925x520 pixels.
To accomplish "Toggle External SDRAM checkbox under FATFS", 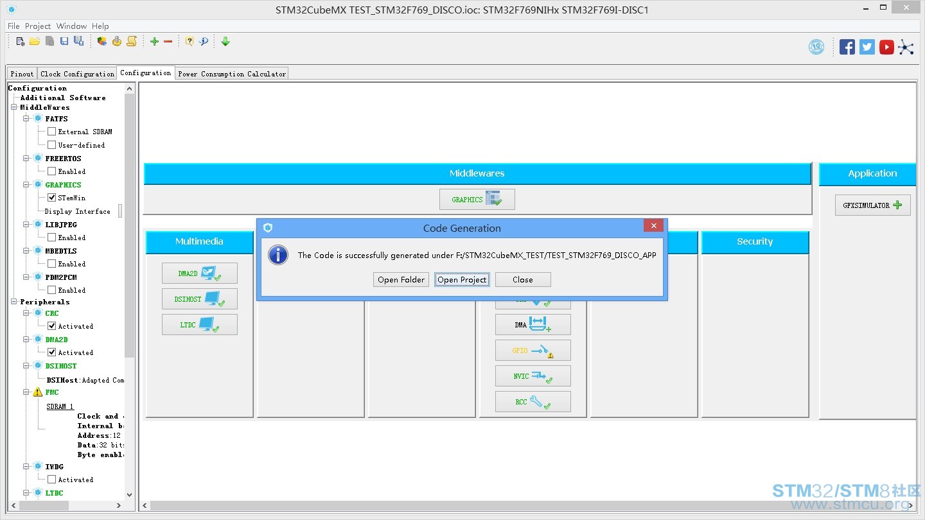I will click(x=52, y=131).
